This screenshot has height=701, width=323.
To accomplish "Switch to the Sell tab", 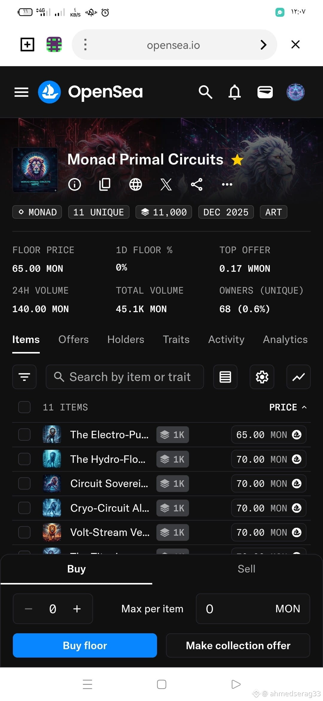I will pos(246,569).
